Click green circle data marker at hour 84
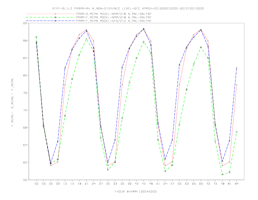 [236, 132]
